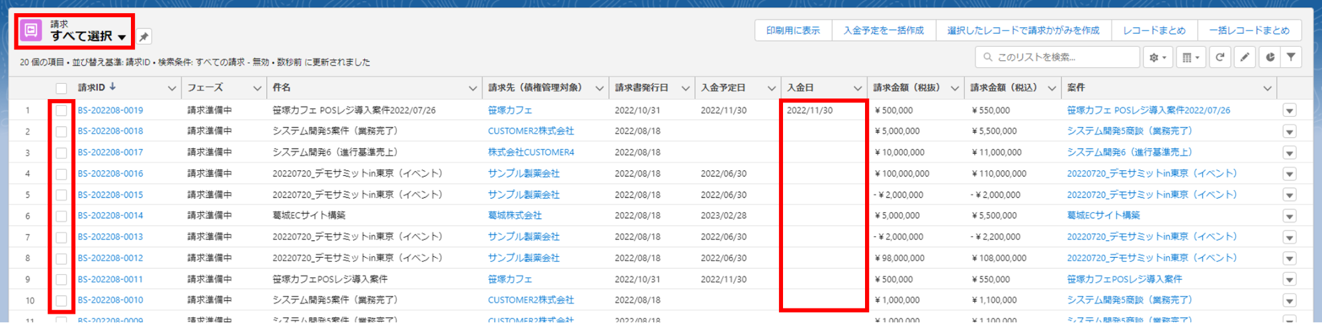Expand 請求ID column menu chevron
Viewport: 1322px width, 323px height.
172,88
